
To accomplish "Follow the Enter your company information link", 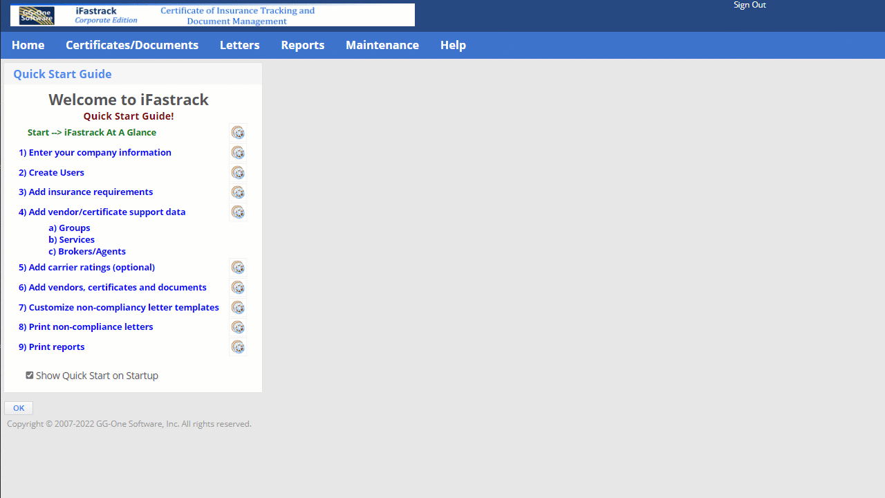I will pyautogui.click(x=95, y=152).
